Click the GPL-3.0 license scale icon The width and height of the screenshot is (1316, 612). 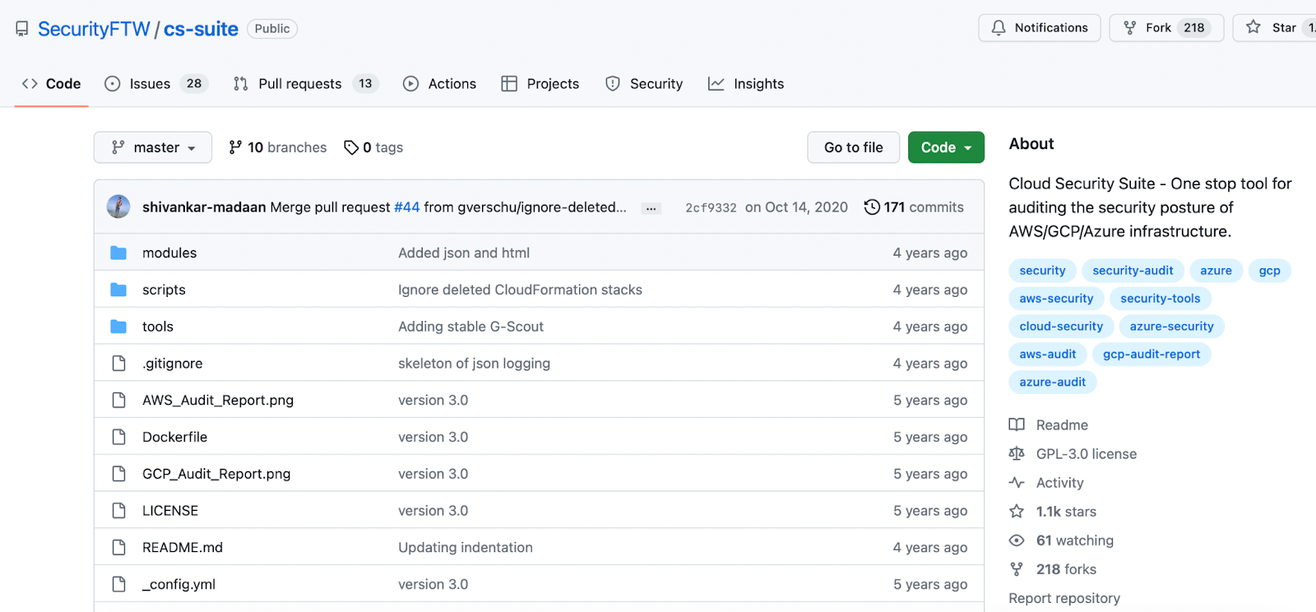point(1017,453)
